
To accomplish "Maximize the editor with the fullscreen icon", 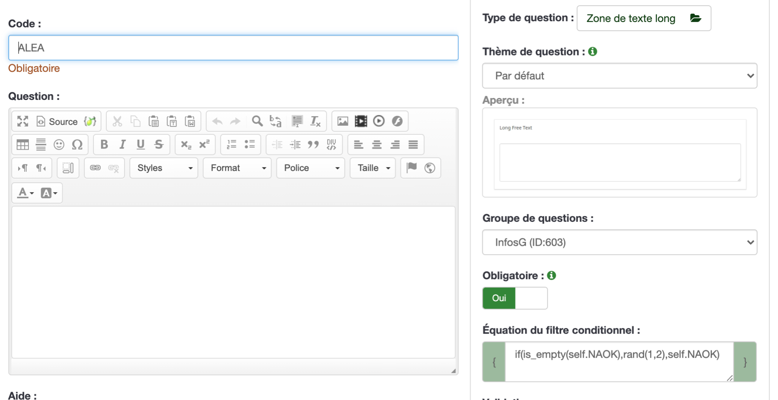I will coord(23,121).
